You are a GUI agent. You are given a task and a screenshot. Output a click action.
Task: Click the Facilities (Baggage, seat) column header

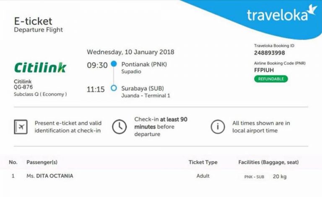pyautogui.click(x=268, y=162)
